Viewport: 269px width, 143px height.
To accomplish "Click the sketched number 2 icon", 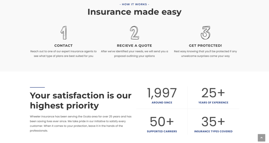I will pyautogui.click(x=134, y=33).
